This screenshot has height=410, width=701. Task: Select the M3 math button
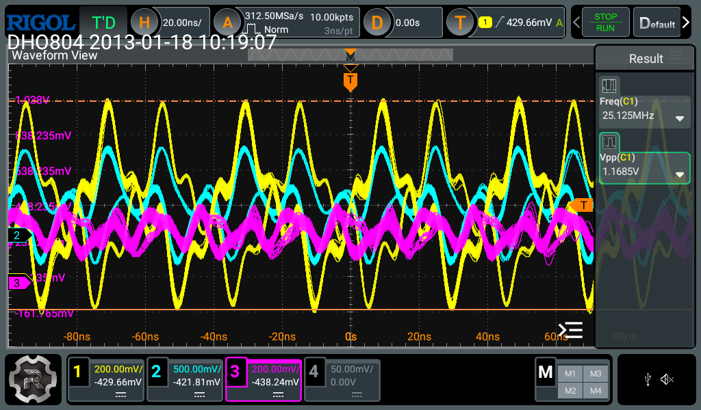[595, 373]
